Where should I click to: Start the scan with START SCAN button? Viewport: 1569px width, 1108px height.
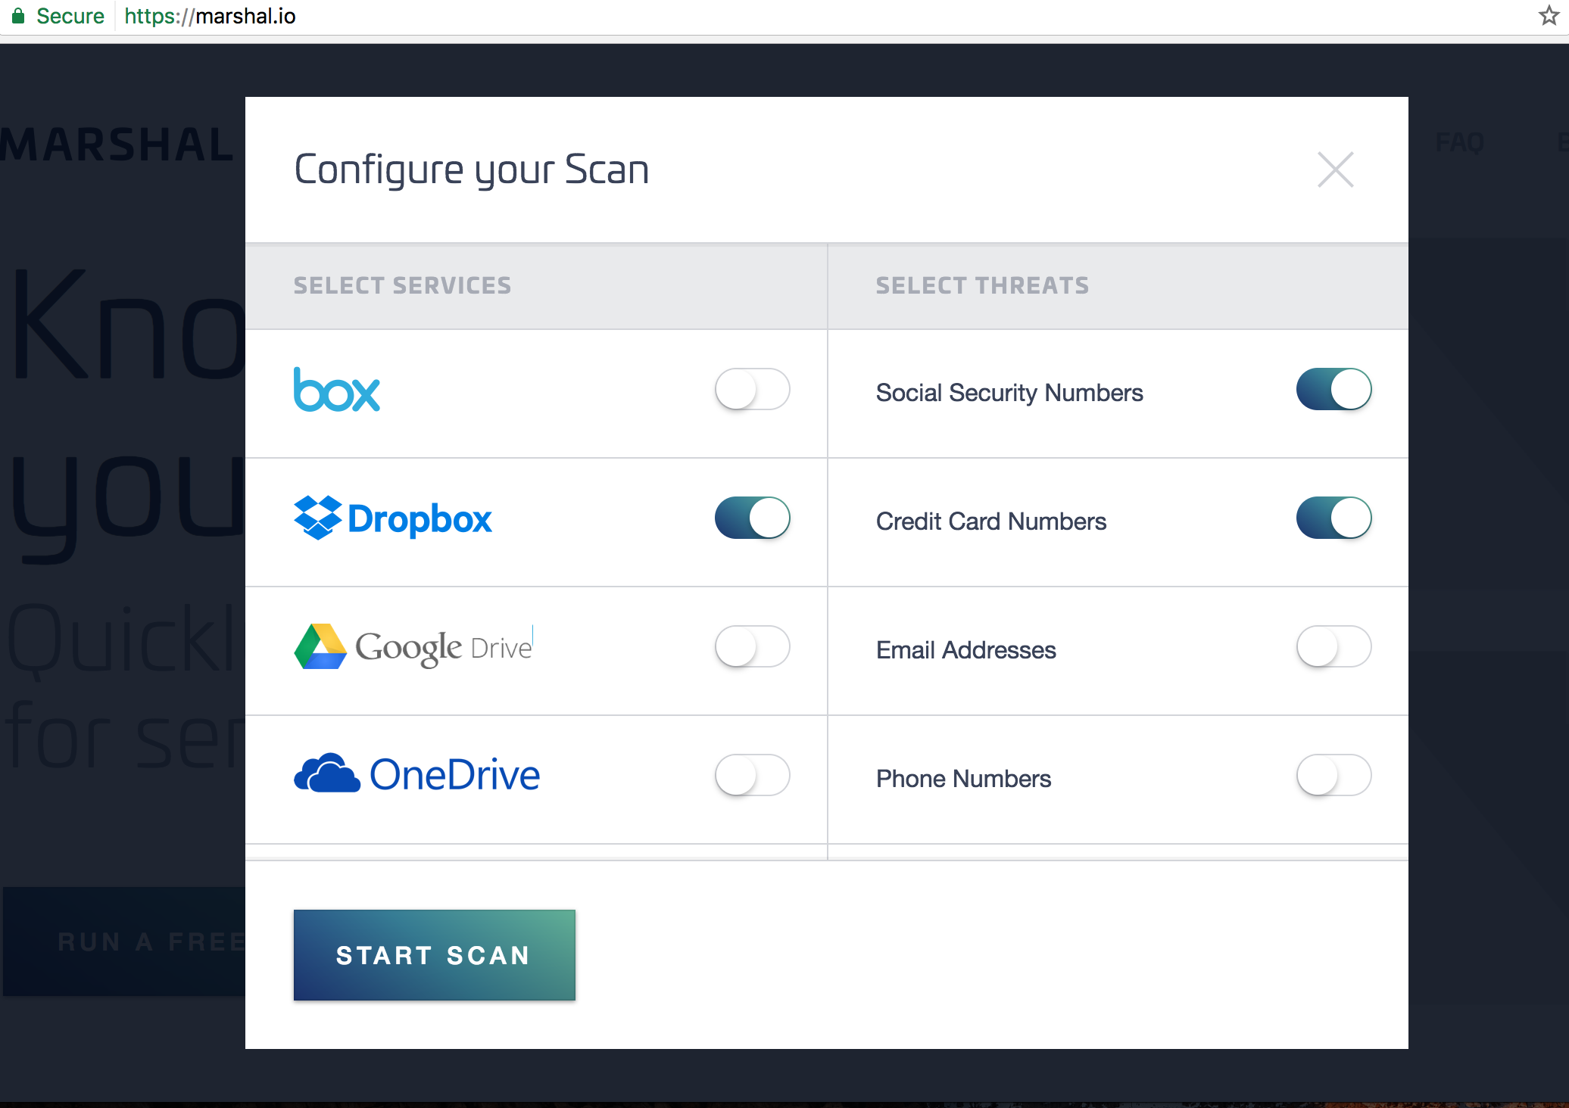pyautogui.click(x=434, y=955)
